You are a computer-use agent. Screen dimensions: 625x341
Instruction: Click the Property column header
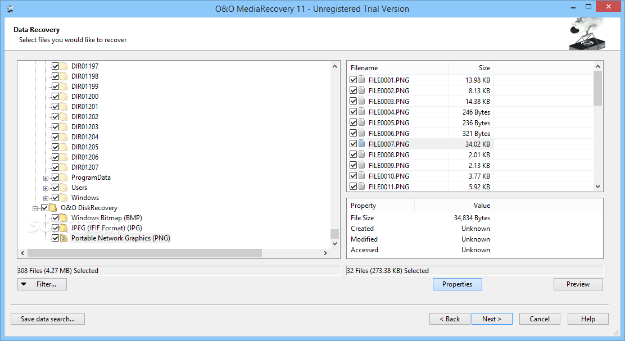pos(381,206)
